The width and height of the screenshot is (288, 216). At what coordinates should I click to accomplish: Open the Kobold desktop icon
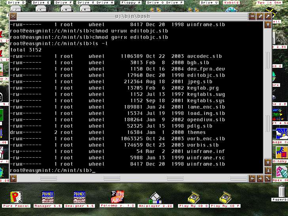point(231,3)
